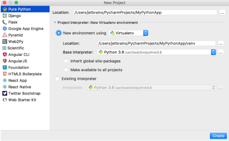Select the Django project type icon
Viewport: 229px width, 141px height.
5,15
